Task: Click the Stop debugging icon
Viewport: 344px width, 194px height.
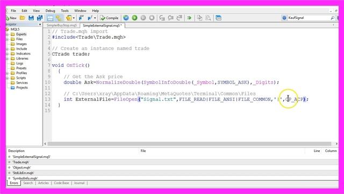Action: pos(152,18)
